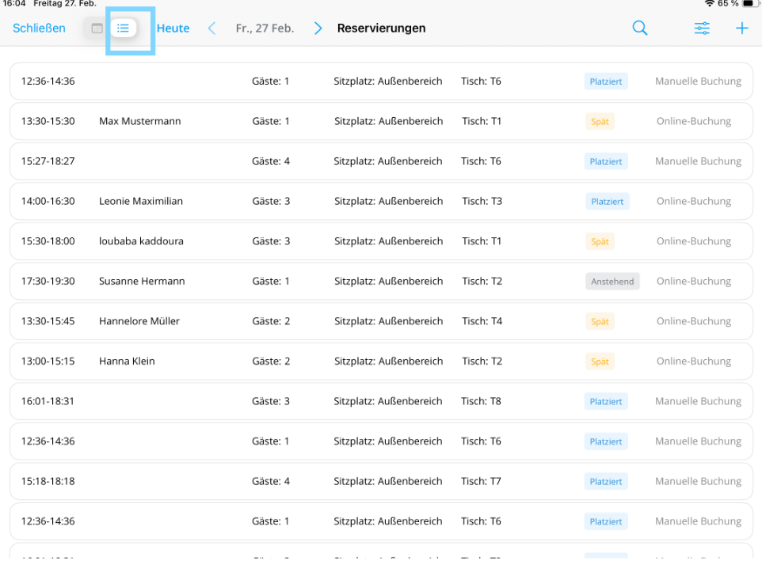
Task: Switch to calendar view
Action: click(97, 28)
